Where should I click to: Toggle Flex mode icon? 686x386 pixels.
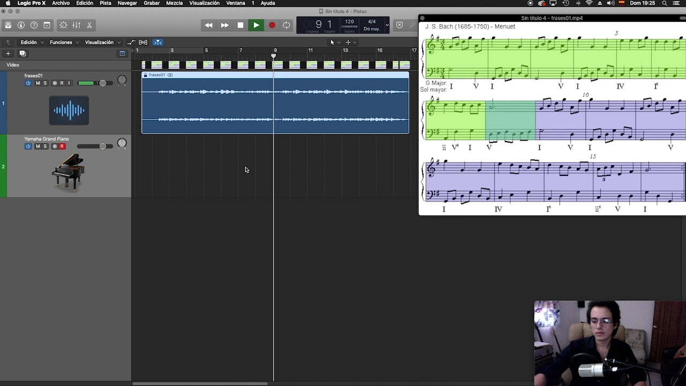tap(143, 42)
